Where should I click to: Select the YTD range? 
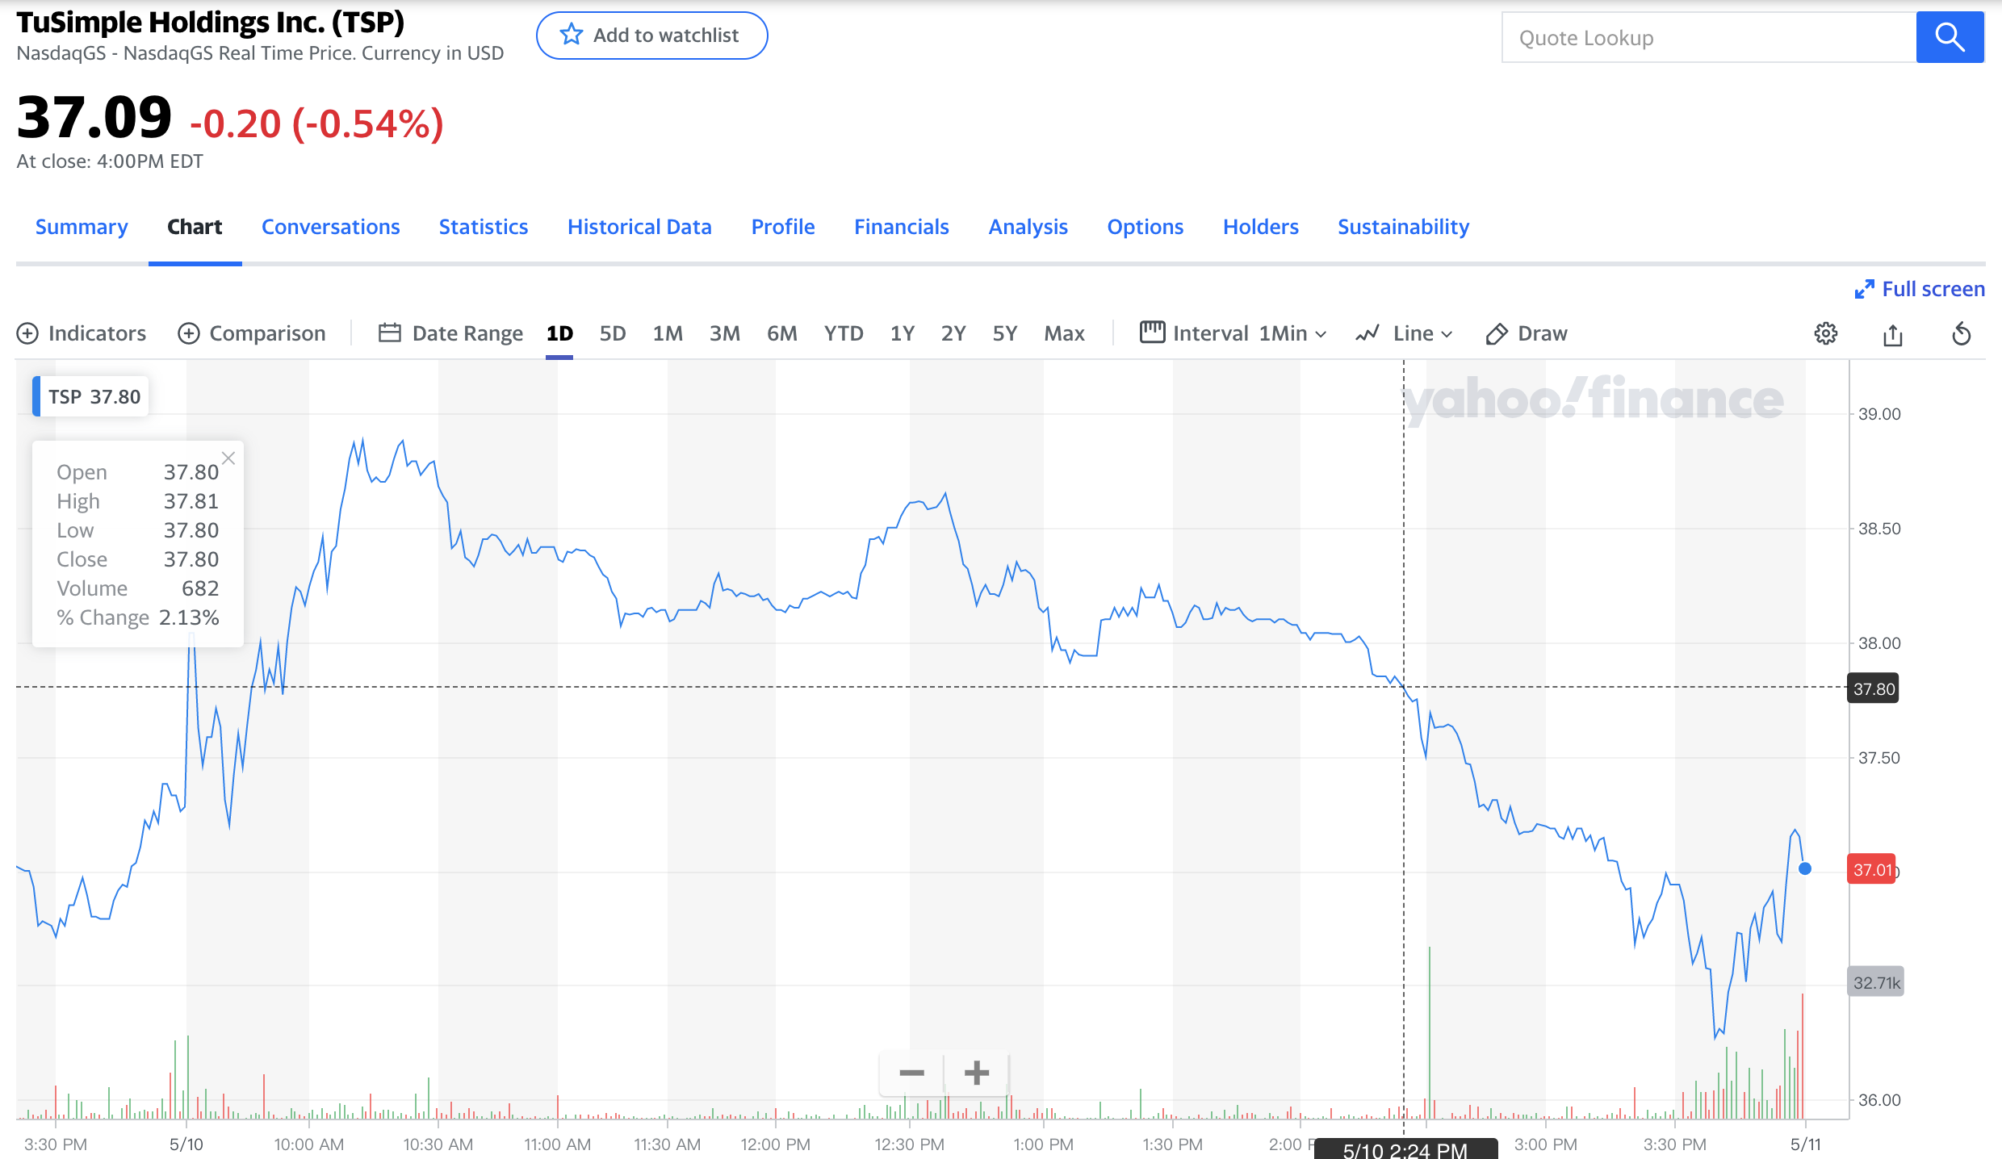(844, 333)
